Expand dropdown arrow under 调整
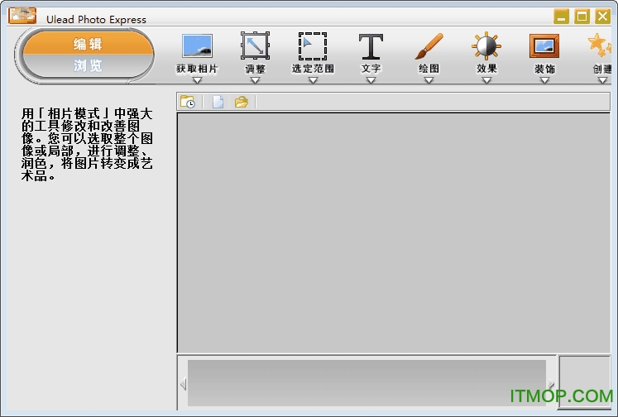 click(x=255, y=80)
